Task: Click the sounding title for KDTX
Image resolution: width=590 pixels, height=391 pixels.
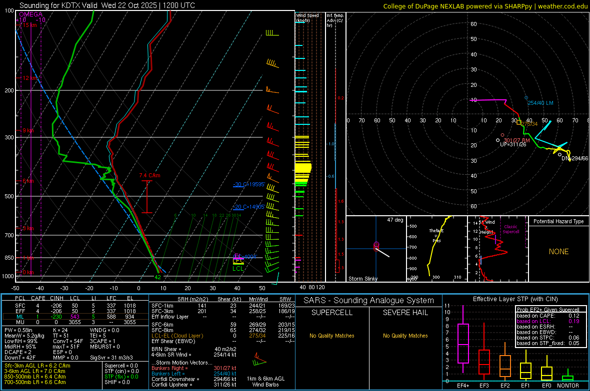Action: 107,5
